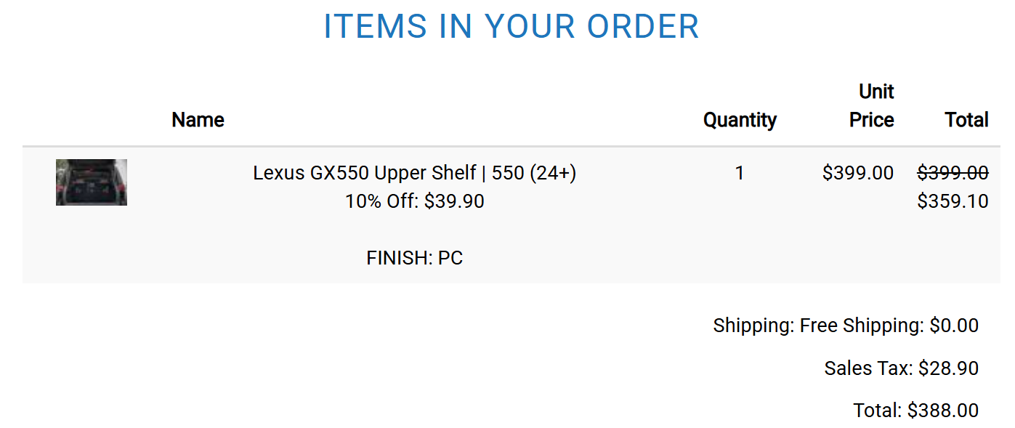This screenshot has height=428, width=1015.
Task: Click the Lexus GX550 shelf product thumbnail
Action: tap(92, 182)
